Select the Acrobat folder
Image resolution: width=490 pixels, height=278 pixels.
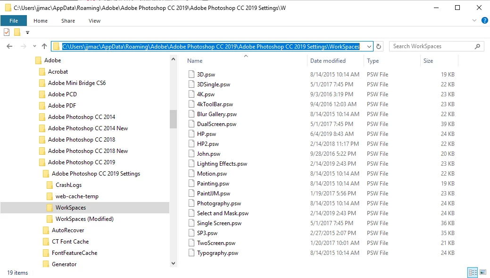pos(58,72)
